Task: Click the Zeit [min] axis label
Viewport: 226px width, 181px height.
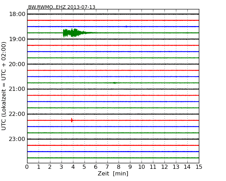Action: coord(113,173)
